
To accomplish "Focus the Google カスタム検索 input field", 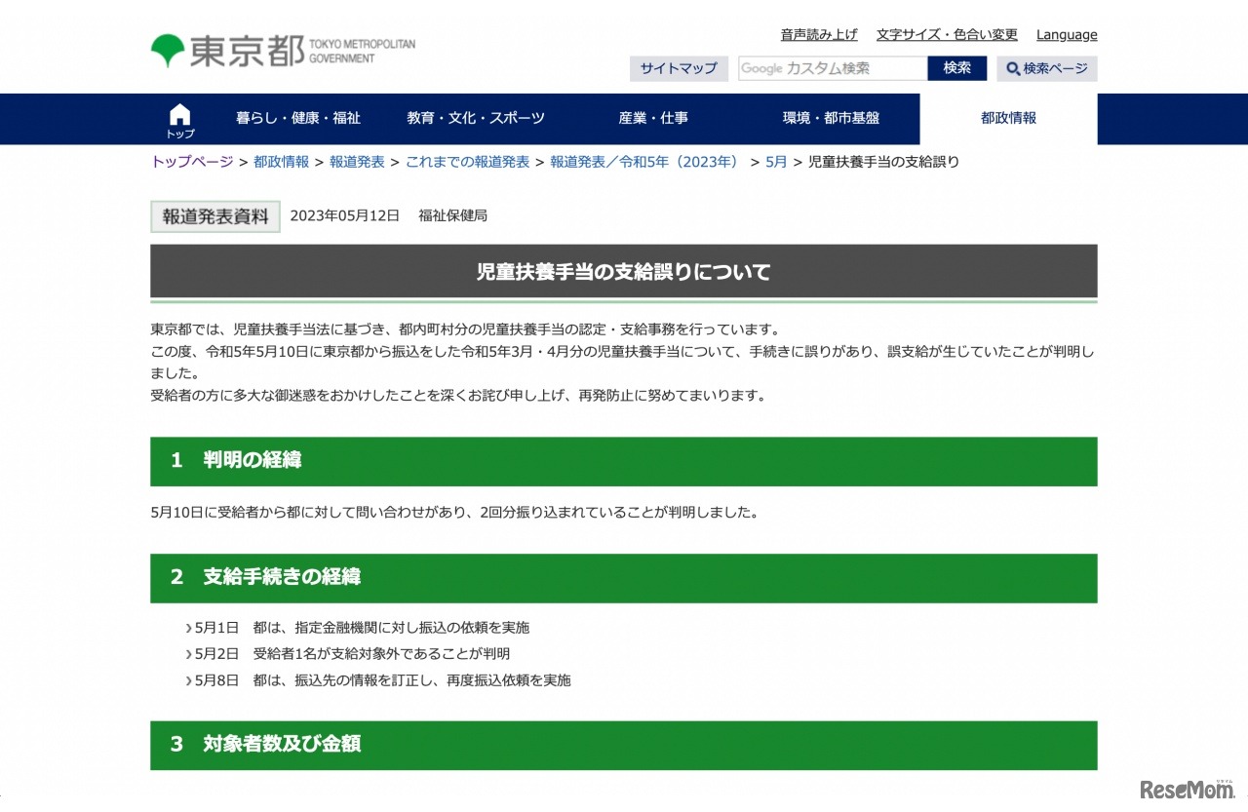I will pyautogui.click(x=832, y=68).
